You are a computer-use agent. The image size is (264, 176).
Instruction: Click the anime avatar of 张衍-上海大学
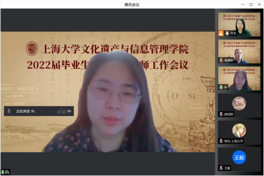click(x=239, y=130)
